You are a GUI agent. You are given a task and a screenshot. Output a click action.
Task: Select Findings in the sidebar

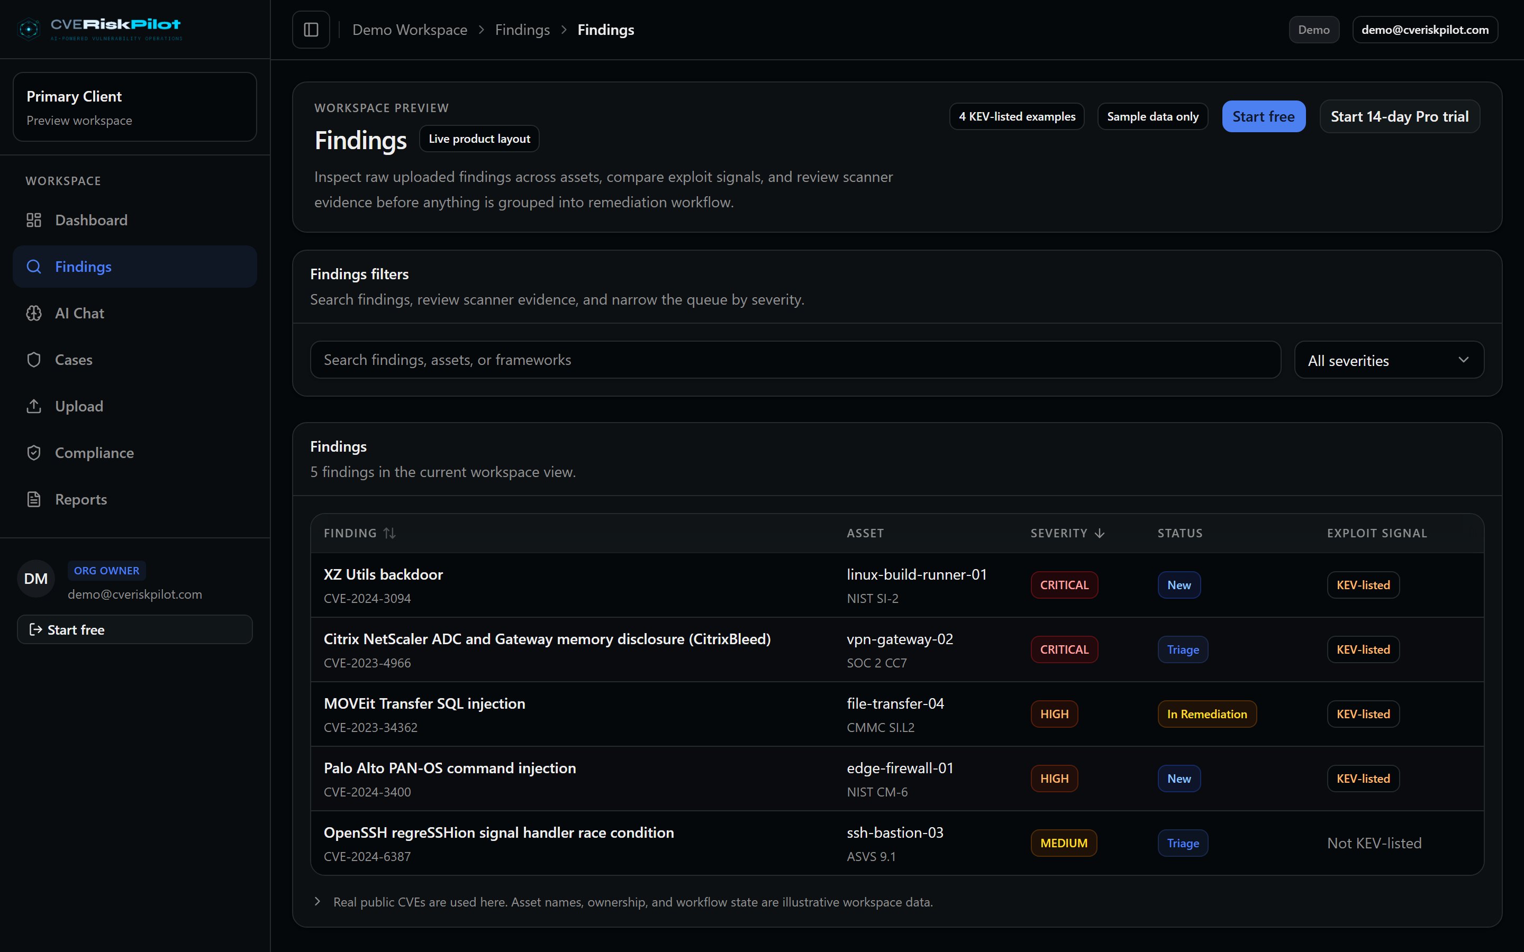pos(135,267)
